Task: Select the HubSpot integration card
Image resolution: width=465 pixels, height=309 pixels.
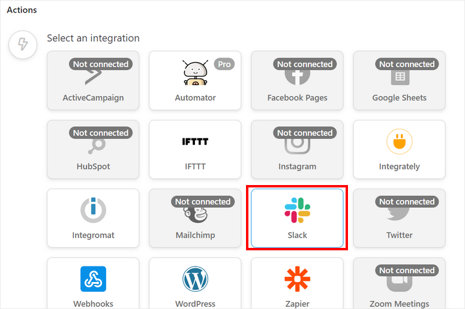Action: click(93, 150)
